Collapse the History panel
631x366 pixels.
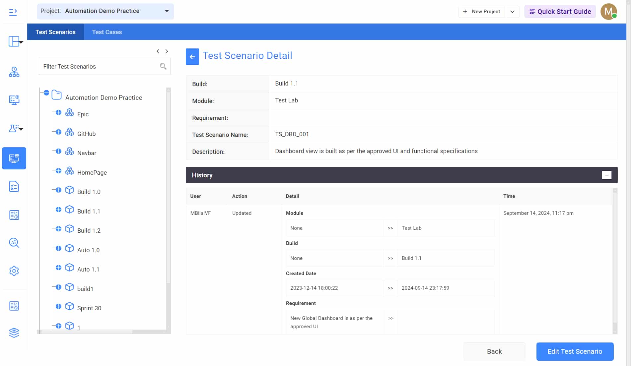pos(606,175)
